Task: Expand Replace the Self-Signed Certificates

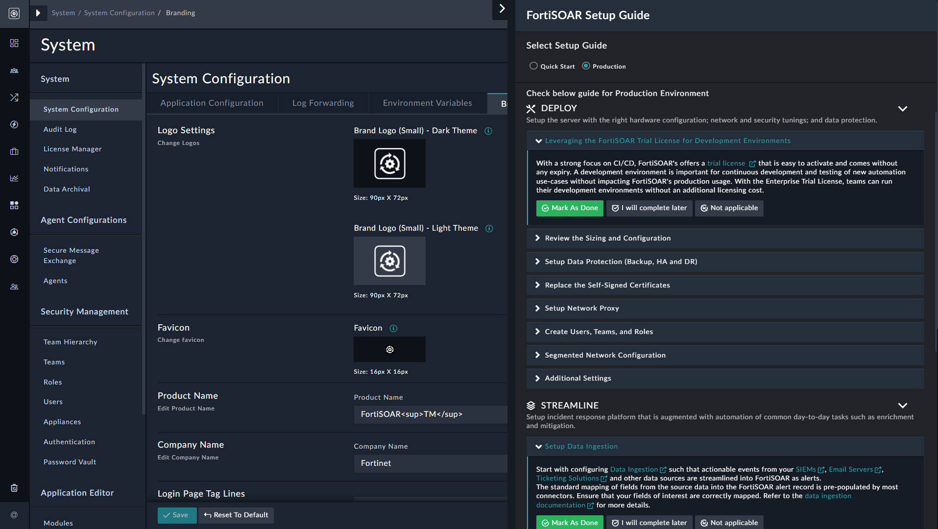Action: click(x=607, y=285)
